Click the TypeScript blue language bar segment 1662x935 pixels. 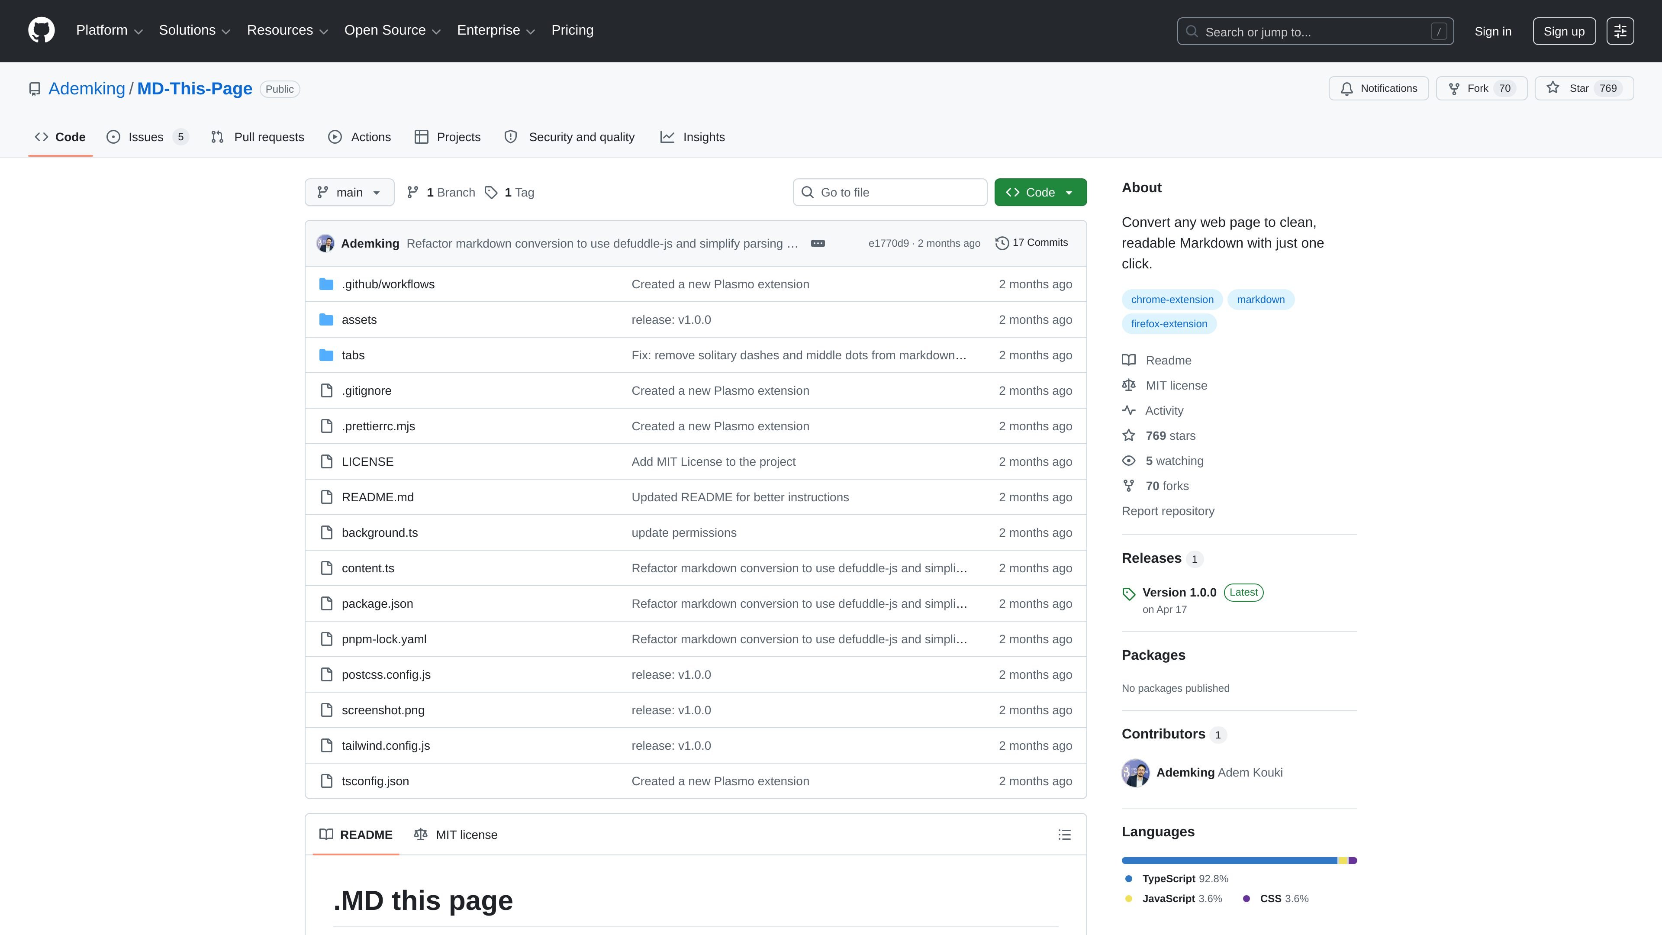[x=1229, y=860]
